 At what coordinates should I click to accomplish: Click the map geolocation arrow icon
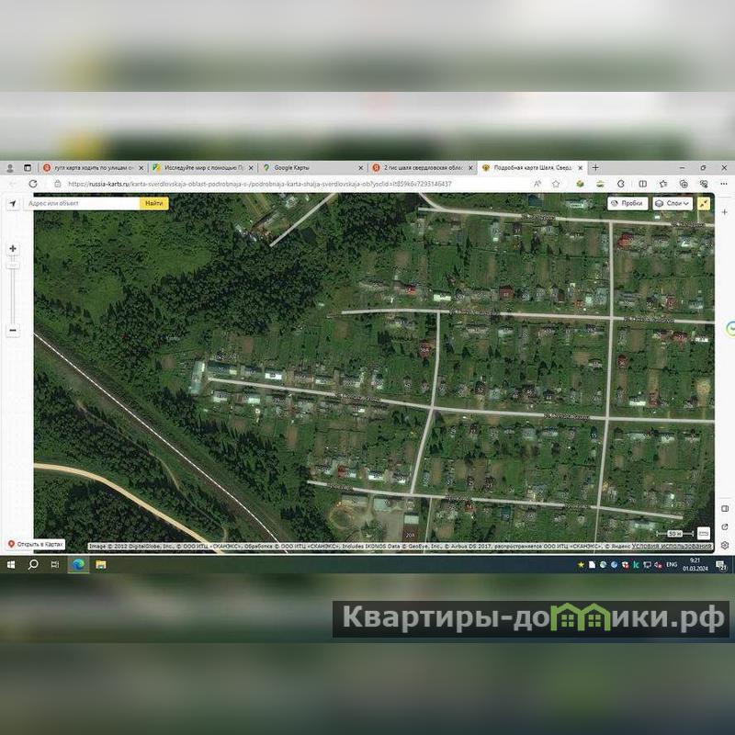pyautogui.click(x=13, y=203)
